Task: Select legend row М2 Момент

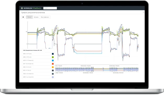Action: click(x=38, y=64)
